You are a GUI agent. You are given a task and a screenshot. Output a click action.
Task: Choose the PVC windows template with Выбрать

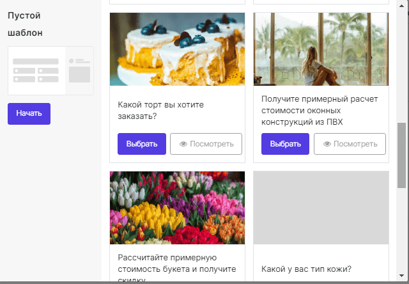click(286, 144)
